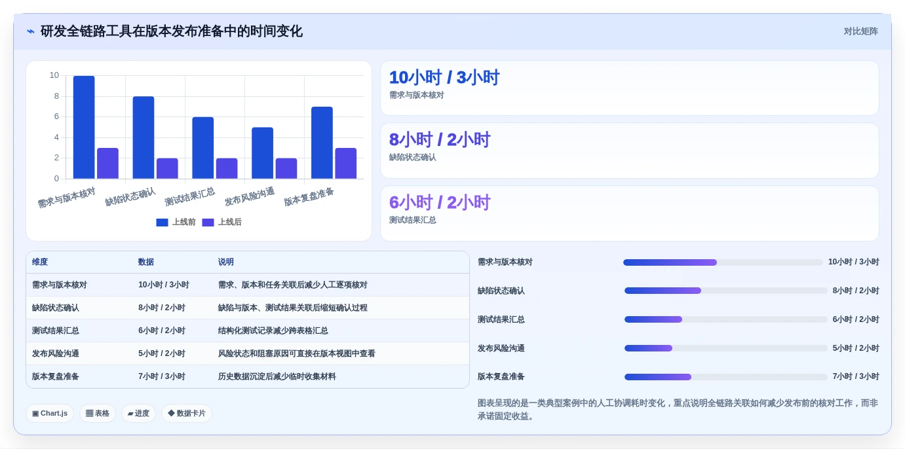The width and height of the screenshot is (905, 449).
Task: Toggle the 上线后 legend swatch
Action: click(x=208, y=223)
